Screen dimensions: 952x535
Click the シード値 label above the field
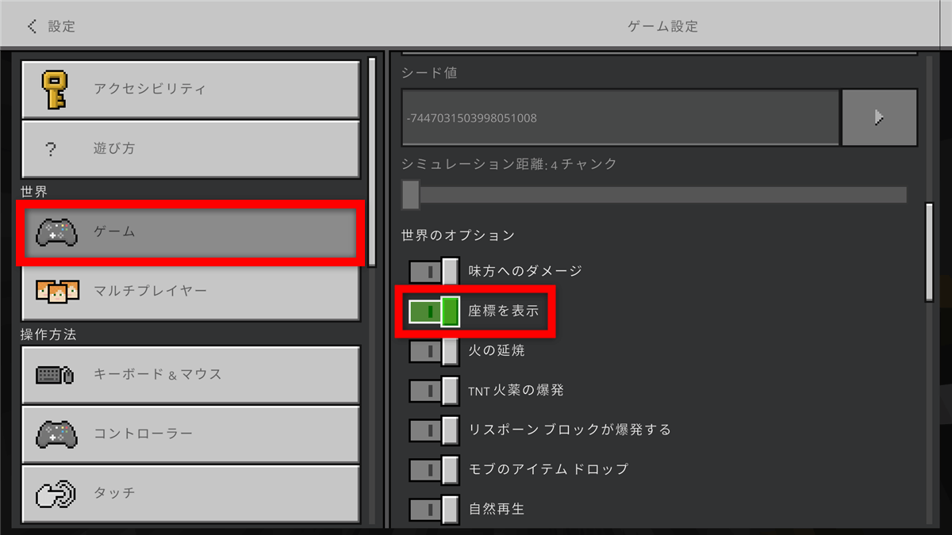429,73
